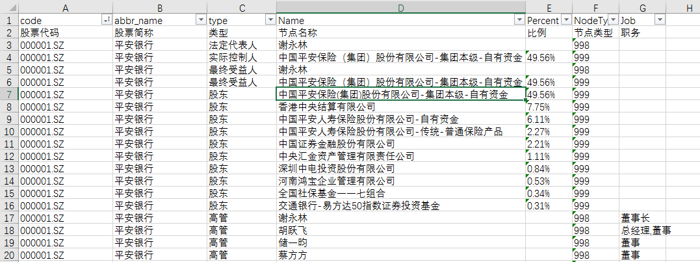Open the filter dropdown for Job column
The height and width of the screenshot is (262, 700).
[660, 20]
